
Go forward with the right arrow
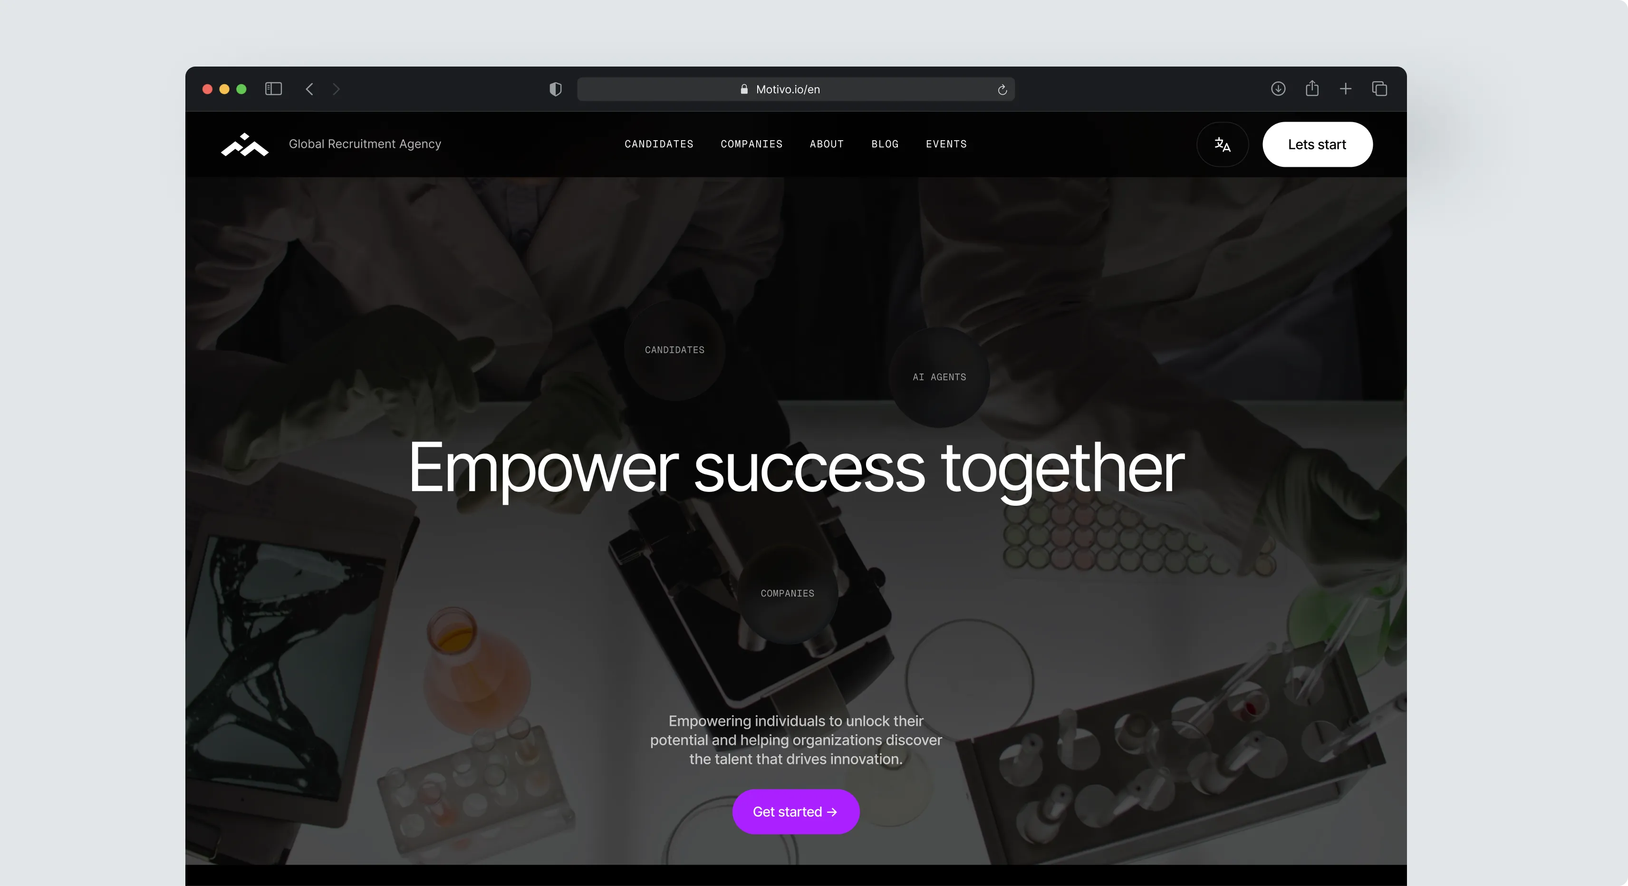coord(336,89)
